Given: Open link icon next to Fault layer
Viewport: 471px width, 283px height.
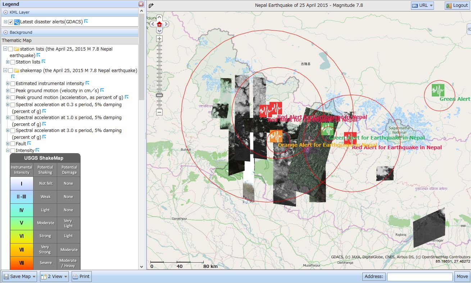Looking at the screenshot, I should pyautogui.click(x=30, y=143).
